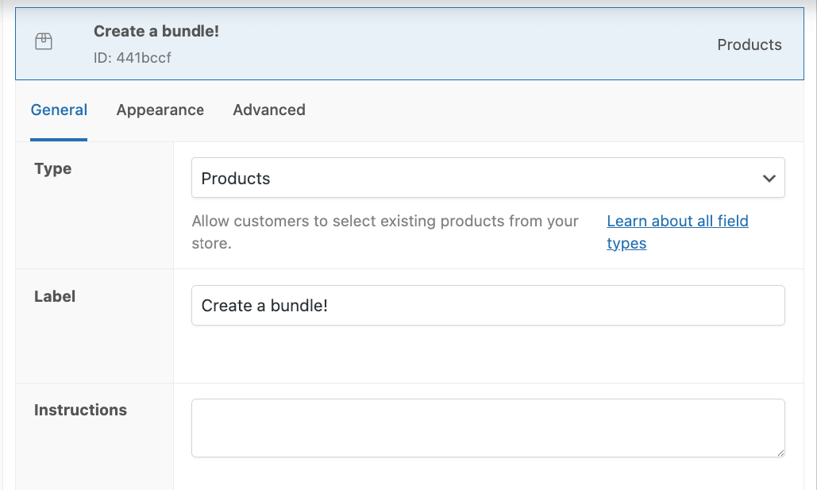
Task: Click the chevron on the Type selector
Action: (769, 178)
